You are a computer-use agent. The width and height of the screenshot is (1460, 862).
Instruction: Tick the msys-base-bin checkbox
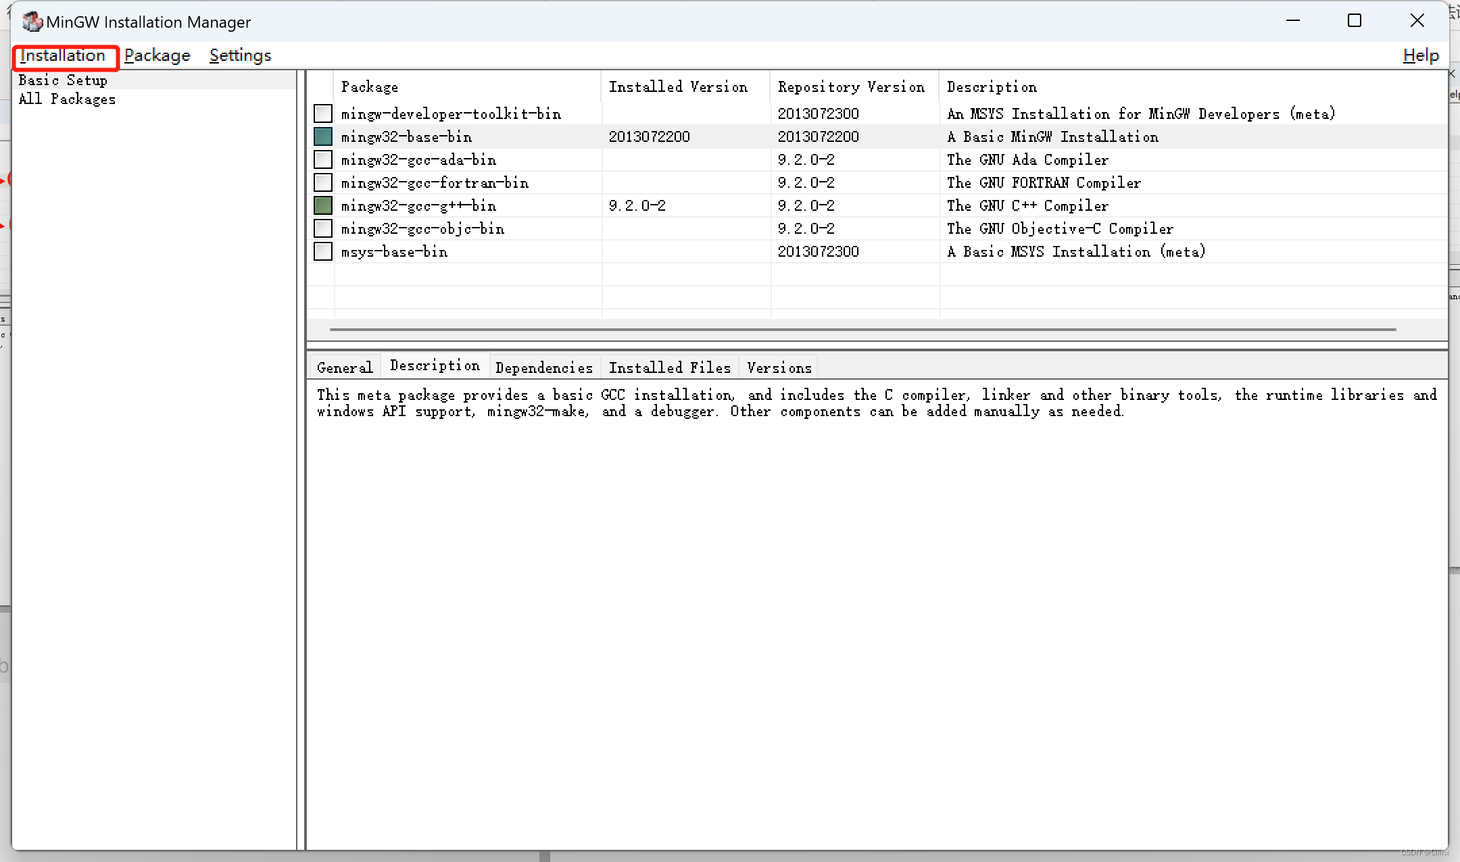coord(323,251)
